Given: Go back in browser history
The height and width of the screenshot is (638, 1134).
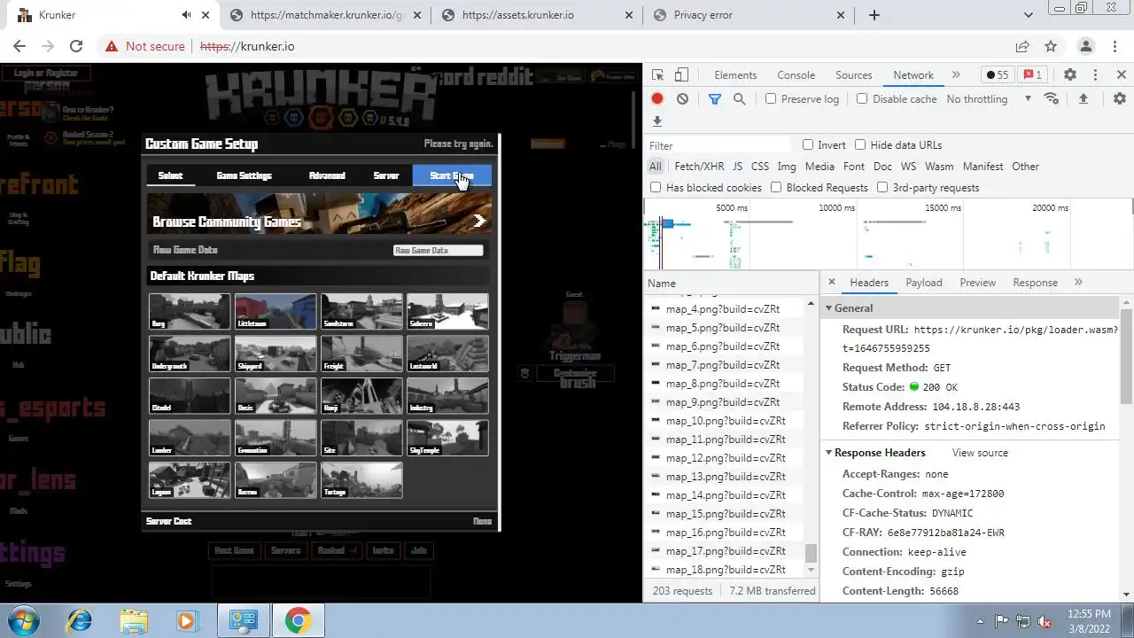Looking at the screenshot, I should 19,46.
